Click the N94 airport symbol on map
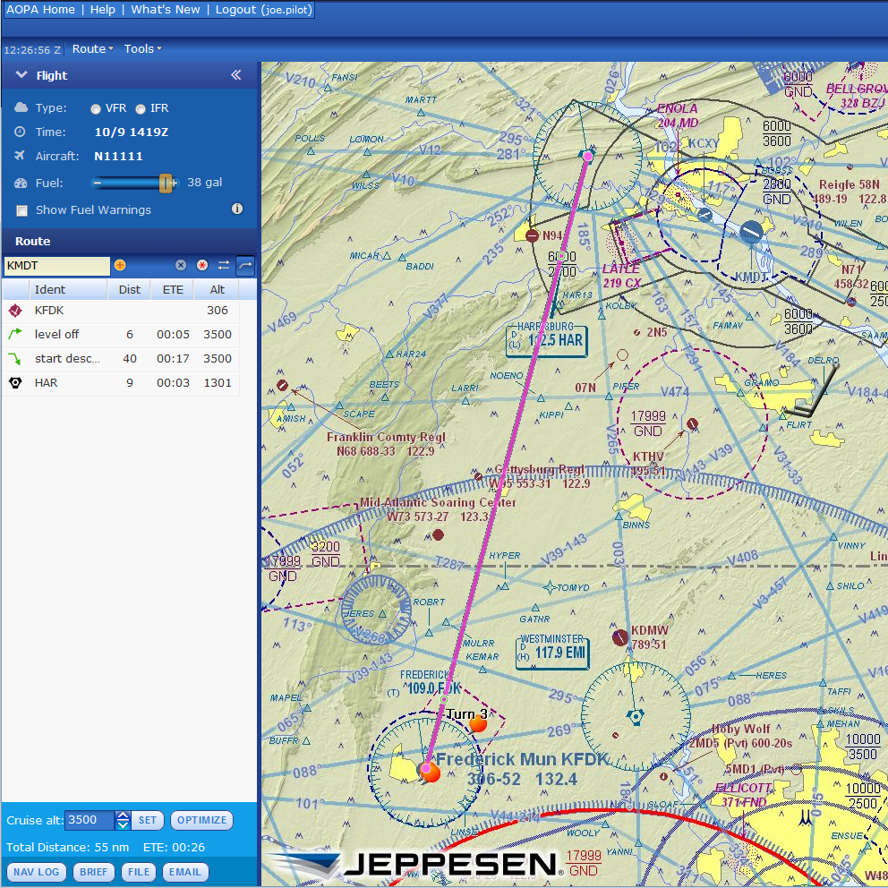Image resolution: width=888 pixels, height=888 pixels. [x=532, y=235]
